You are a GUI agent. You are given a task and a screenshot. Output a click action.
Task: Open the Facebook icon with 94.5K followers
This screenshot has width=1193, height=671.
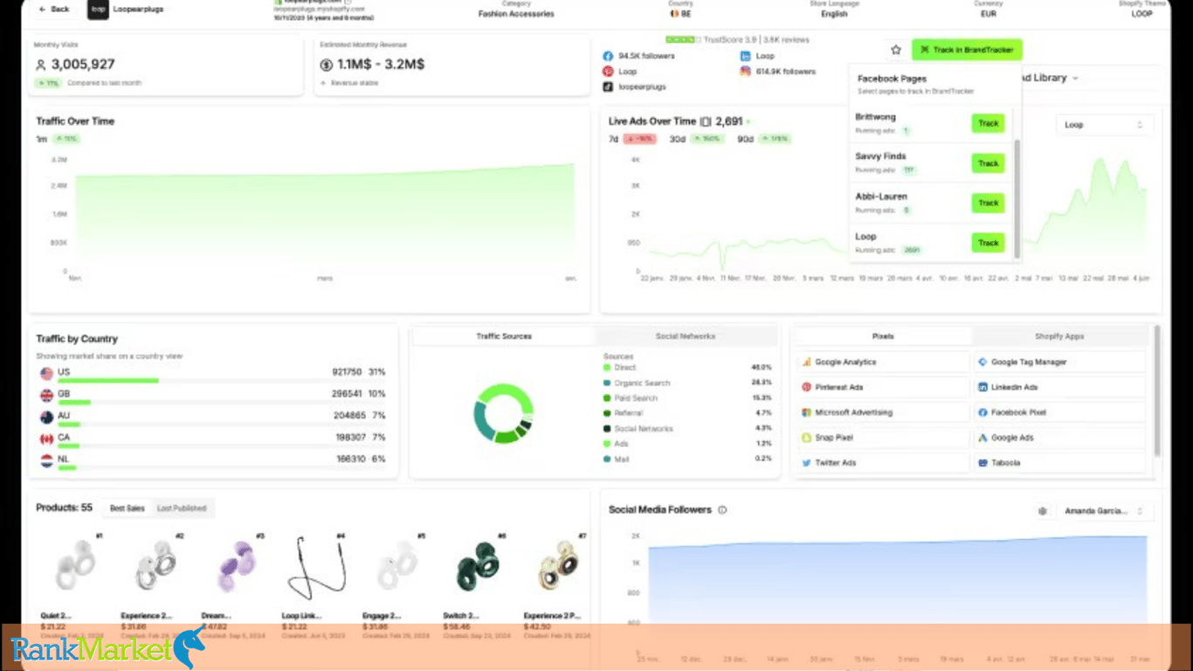click(608, 56)
